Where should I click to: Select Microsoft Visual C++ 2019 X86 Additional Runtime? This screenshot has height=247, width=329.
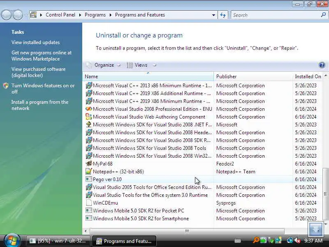(202, 93)
